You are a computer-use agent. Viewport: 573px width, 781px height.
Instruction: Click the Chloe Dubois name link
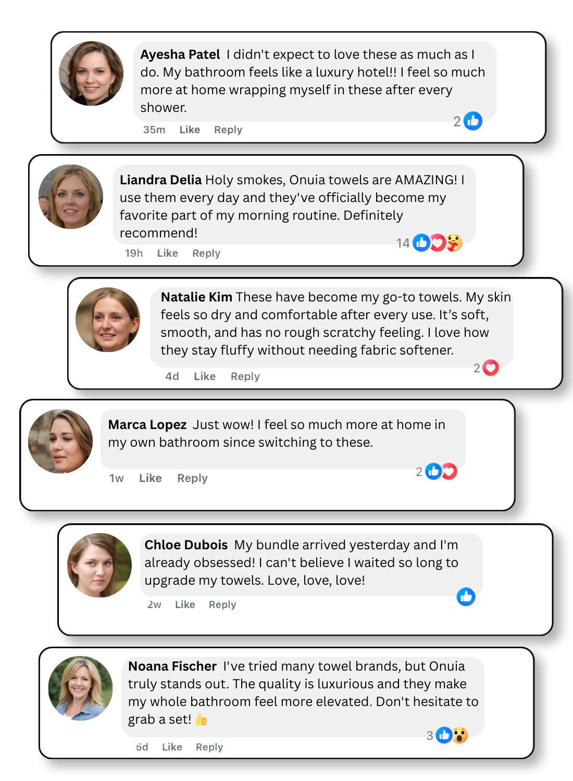(186, 545)
